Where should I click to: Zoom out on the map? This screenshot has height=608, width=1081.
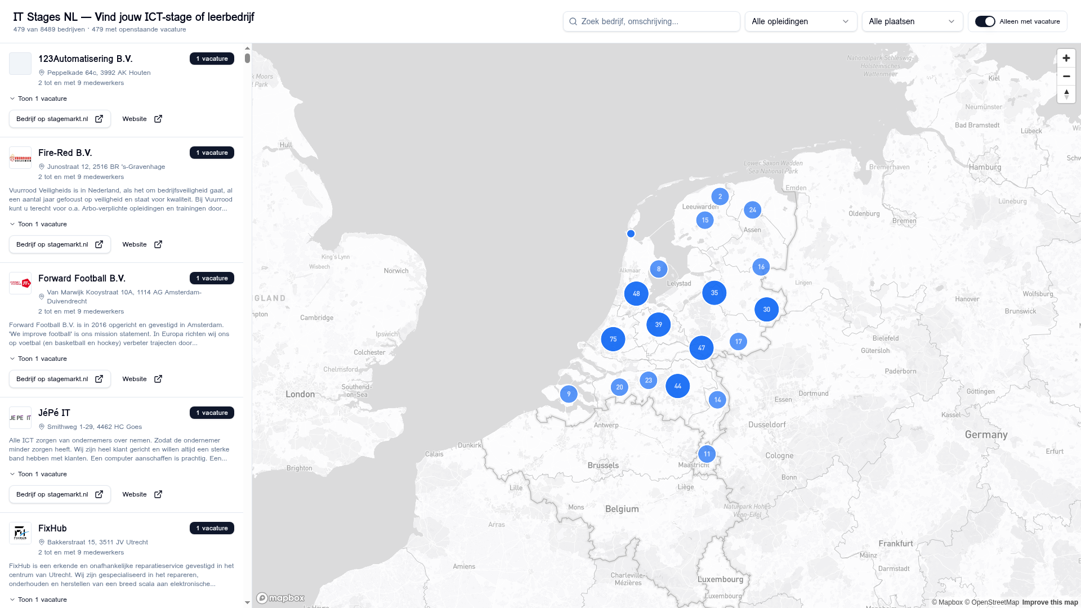coord(1066,77)
